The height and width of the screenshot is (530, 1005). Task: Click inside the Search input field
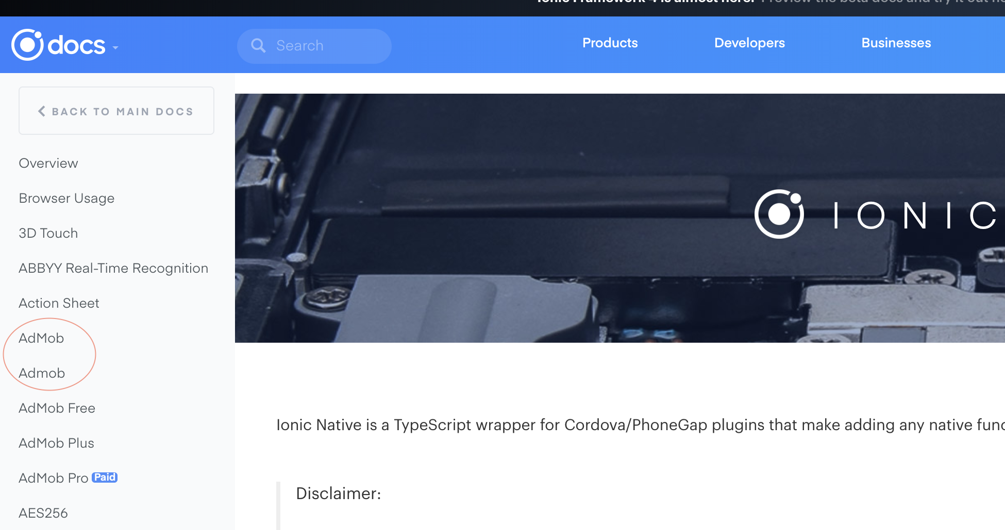(x=320, y=45)
